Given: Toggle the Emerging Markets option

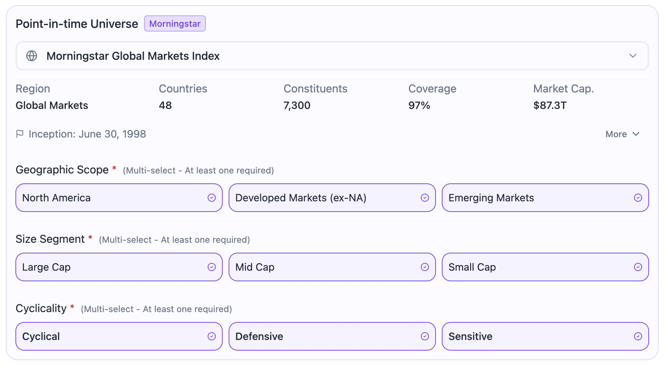Looking at the screenshot, I should [x=545, y=198].
